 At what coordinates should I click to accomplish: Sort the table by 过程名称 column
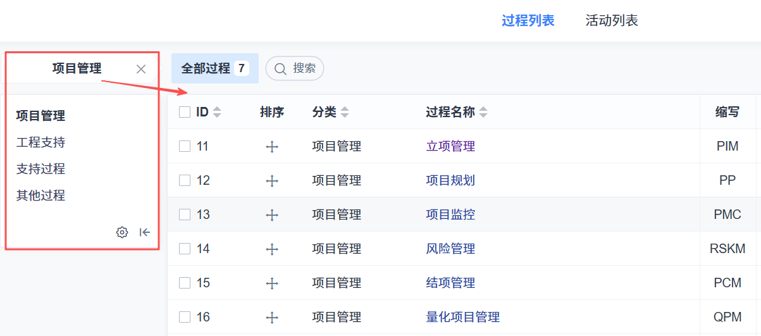tap(483, 113)
